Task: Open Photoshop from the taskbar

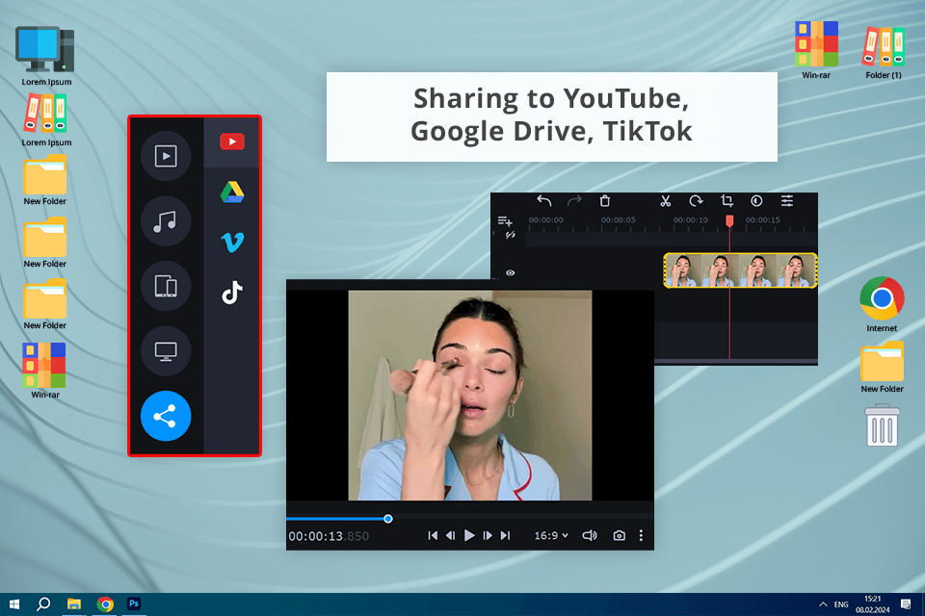Action: pos(134,604)
